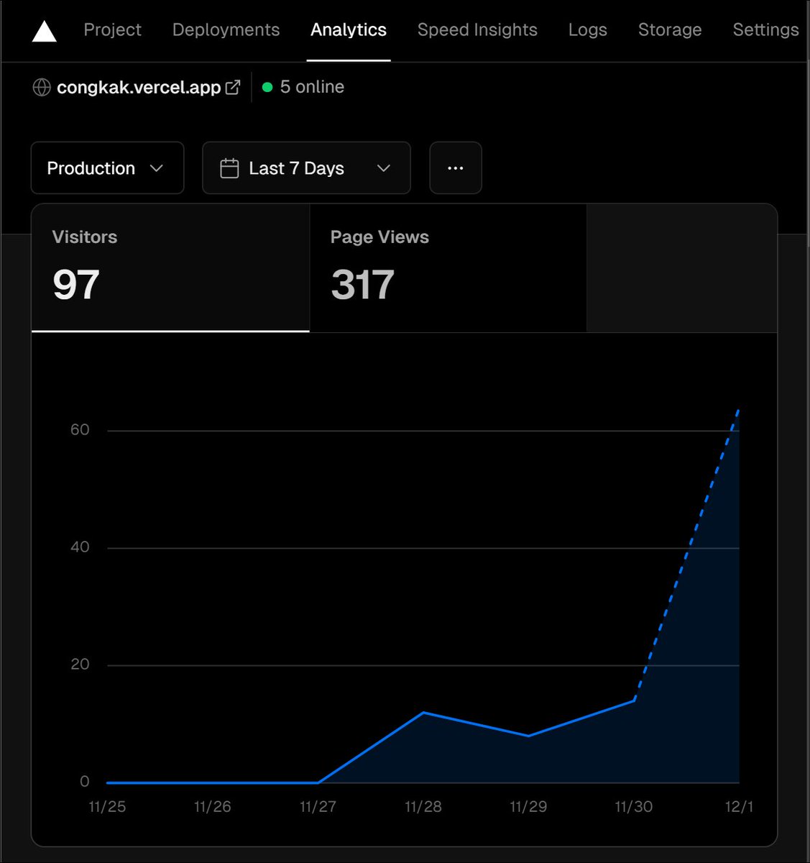This screenshot has height=863, width=810.
Task: Switch to the Deployments tab
Action: click(226, 29)
